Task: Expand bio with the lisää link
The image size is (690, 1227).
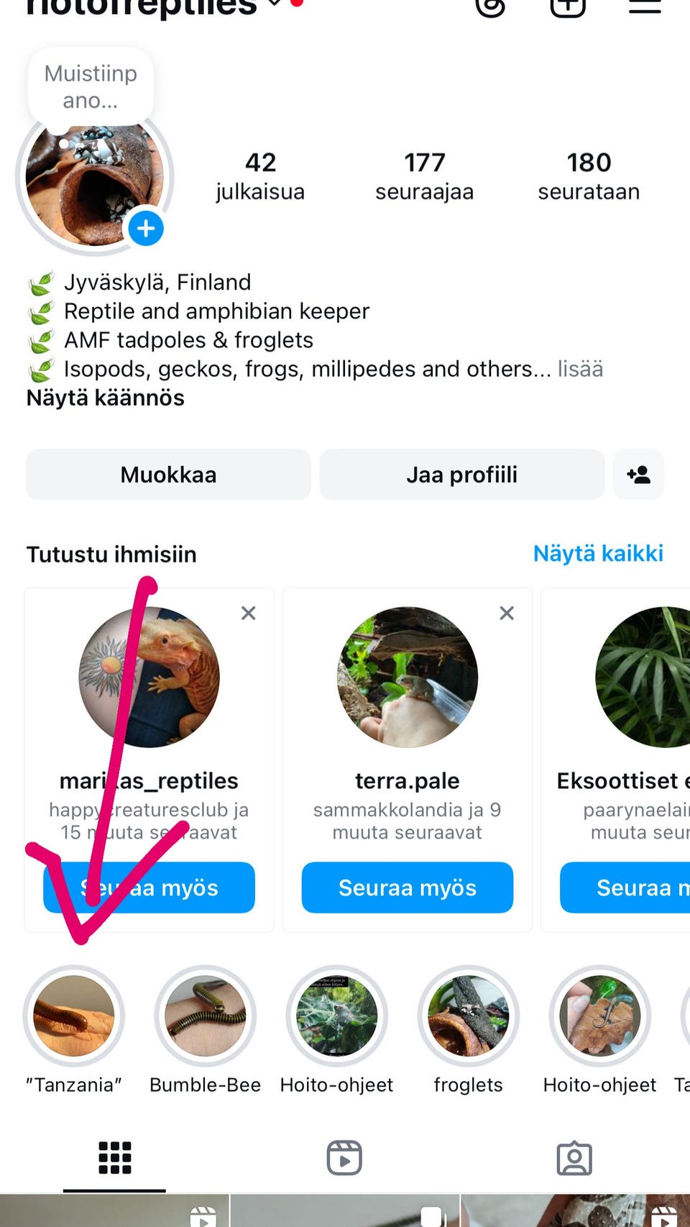Action: tap(581, 369)
